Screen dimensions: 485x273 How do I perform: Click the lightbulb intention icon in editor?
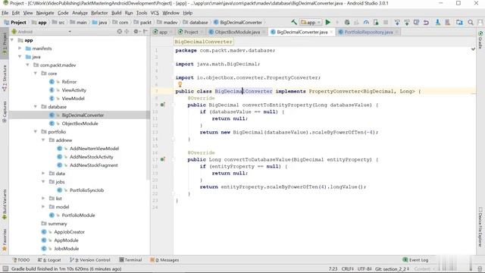(180, 84)
